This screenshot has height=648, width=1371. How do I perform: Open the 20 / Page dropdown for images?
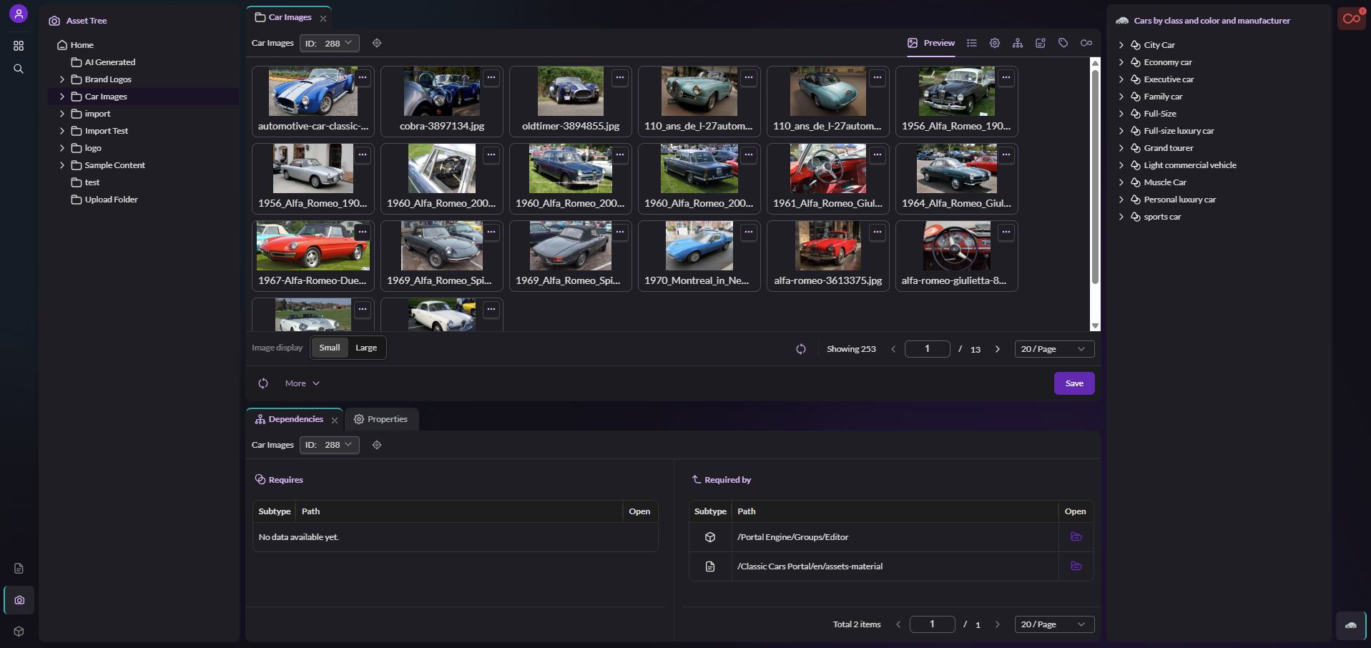tap(1054, 349)
